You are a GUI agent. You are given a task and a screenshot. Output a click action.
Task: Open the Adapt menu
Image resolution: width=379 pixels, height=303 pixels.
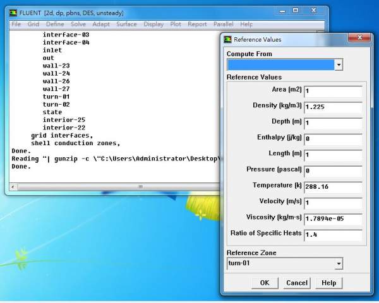101,24
